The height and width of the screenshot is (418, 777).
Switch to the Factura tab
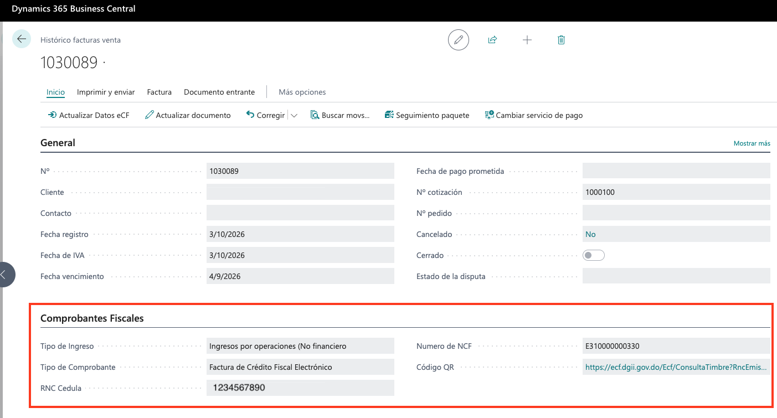click(159, 92)
